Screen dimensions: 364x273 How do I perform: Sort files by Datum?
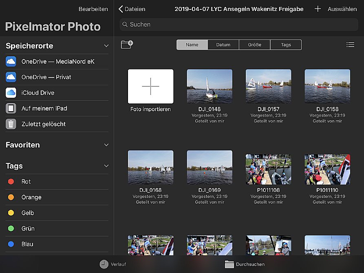(223, 45)
